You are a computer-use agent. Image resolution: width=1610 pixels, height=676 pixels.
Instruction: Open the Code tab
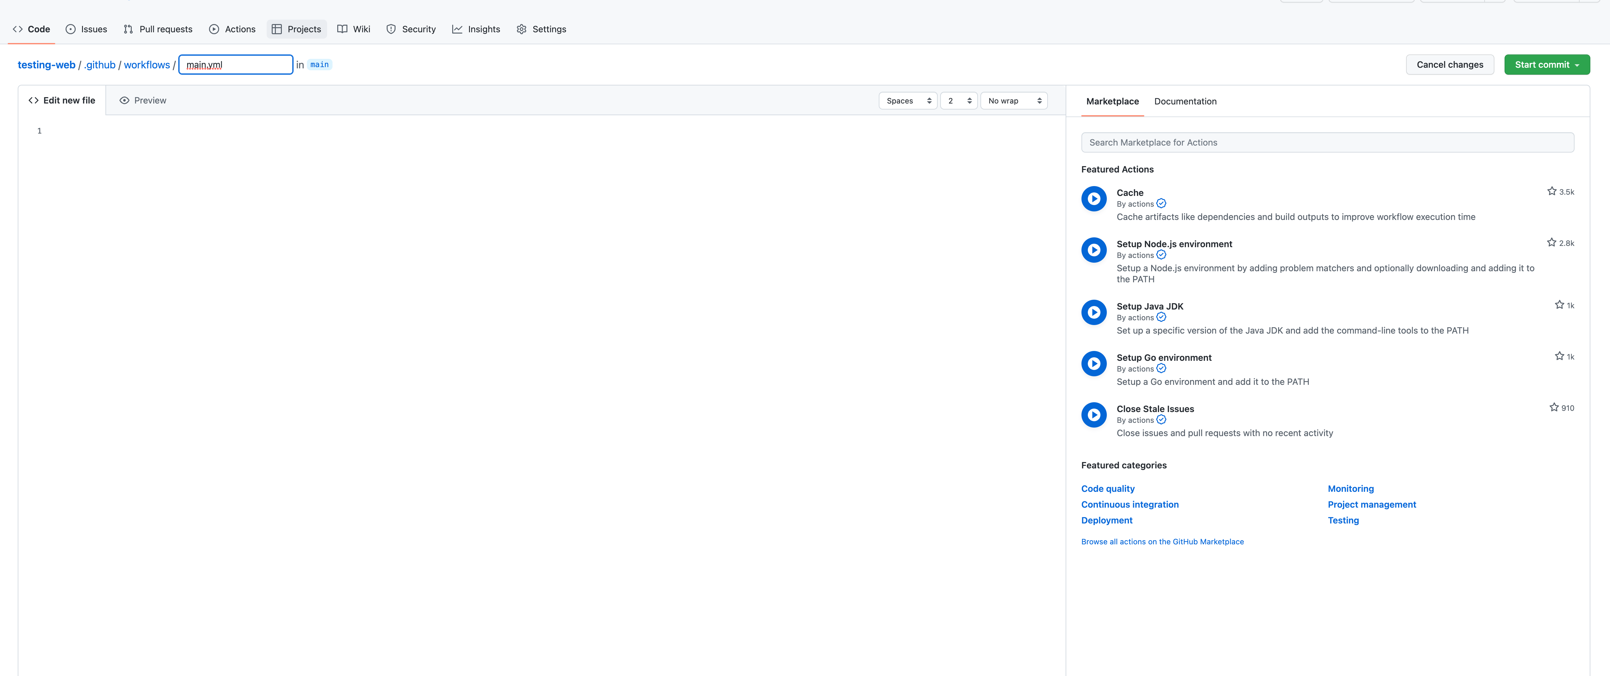point(31,29)
